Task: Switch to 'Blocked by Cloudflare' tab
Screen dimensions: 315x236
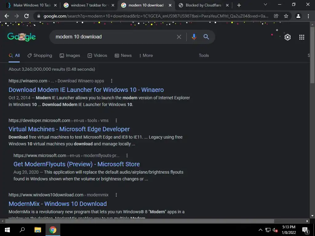Action: (203, 6)
